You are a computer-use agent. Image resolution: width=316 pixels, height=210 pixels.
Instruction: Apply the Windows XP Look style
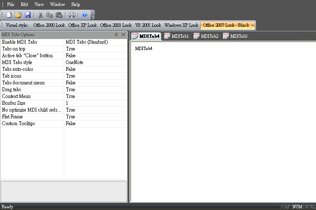[x=181, y=25]
